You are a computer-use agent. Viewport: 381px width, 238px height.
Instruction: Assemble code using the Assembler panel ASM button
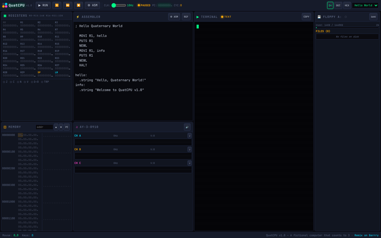click(174, 17)
